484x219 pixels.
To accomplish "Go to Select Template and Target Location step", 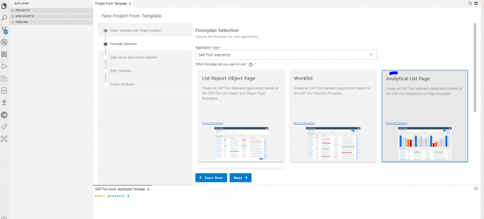I will pyautogui.click(x=135, y=30).
